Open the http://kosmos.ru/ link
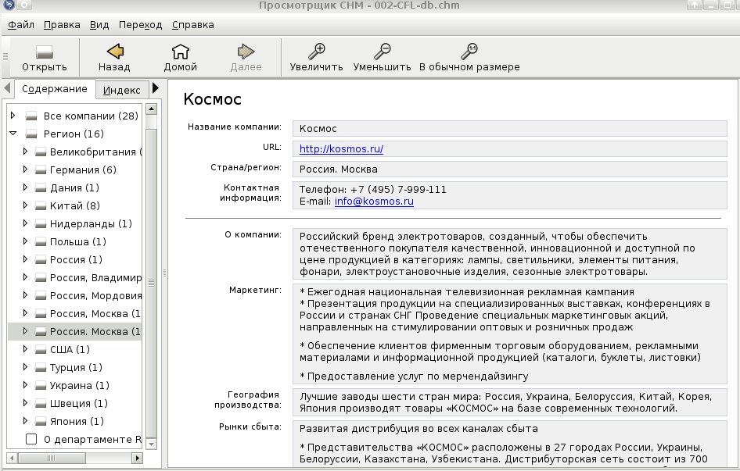This screenshot has height=471, width=740. [x=341, y=149]
